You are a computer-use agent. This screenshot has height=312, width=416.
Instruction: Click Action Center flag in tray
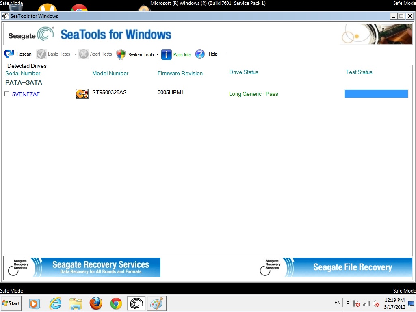point(357,303)
